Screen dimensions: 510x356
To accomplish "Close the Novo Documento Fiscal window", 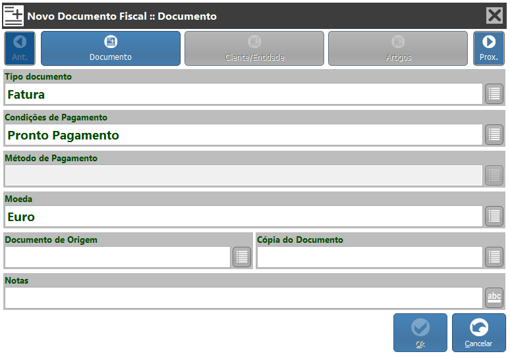I will (x=494, y=16).
